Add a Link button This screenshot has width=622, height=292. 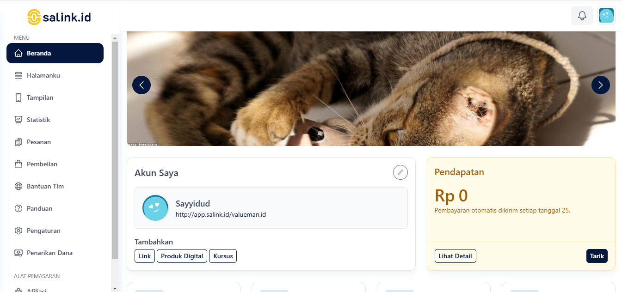tap(145, 256)
